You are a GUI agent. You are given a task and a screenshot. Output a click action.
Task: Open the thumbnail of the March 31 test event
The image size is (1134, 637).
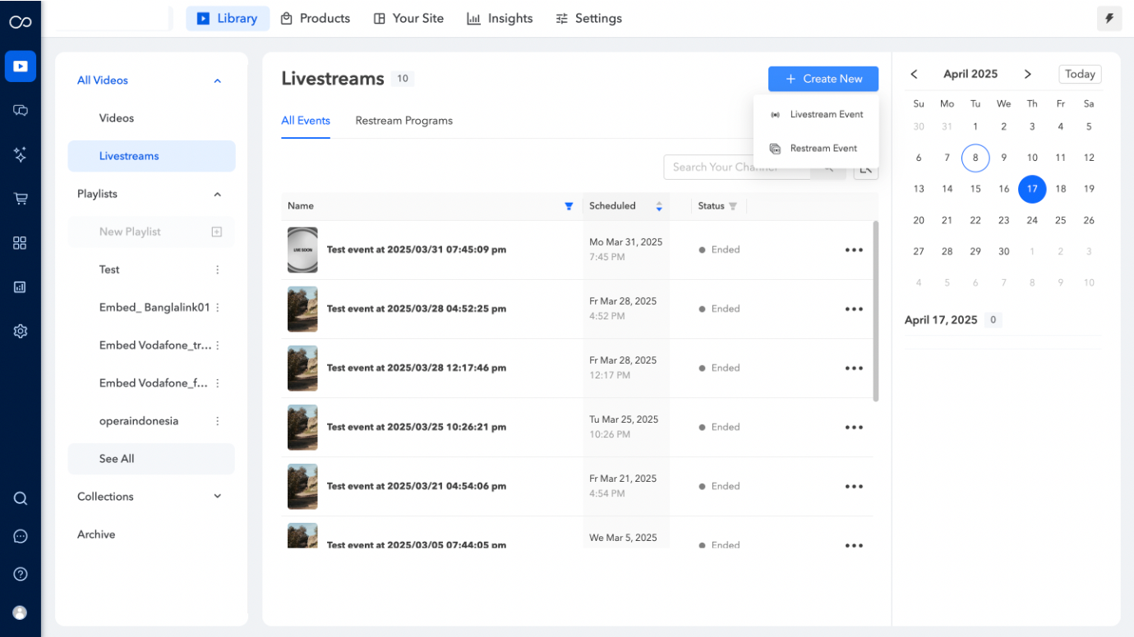click(x=302, y=250)
